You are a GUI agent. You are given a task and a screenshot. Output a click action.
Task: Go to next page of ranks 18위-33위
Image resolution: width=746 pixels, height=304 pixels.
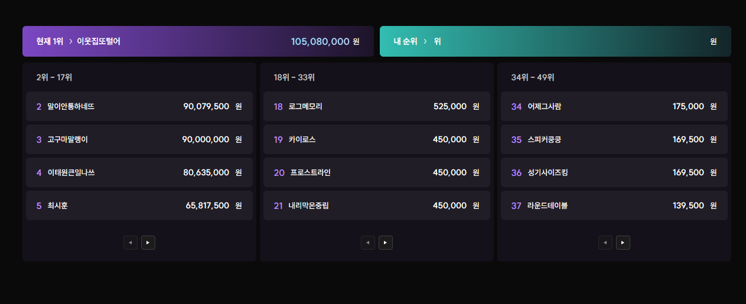tap(386, 243)
